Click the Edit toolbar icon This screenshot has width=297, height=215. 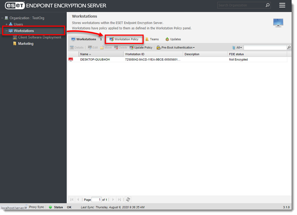tap(92, 47)
